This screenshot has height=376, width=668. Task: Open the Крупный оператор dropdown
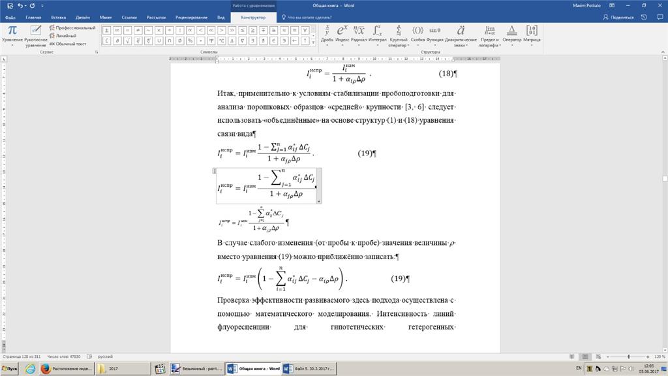[399, 36]
